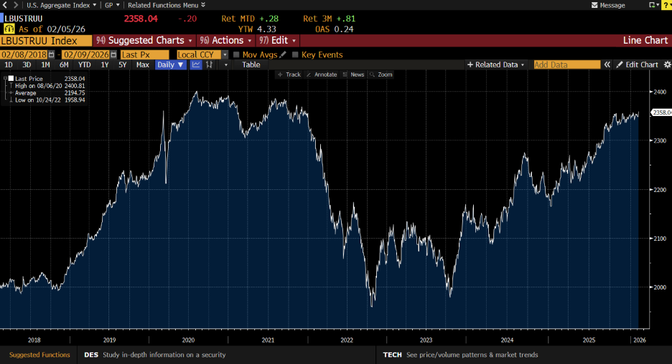Viewport: 672px width, 364px height.
Task: Toggle the Last Price legend checkbox
Action: coord(11,78)
